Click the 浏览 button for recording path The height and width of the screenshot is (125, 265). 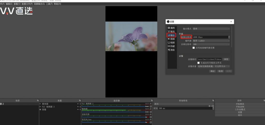(x=226, y=59)
